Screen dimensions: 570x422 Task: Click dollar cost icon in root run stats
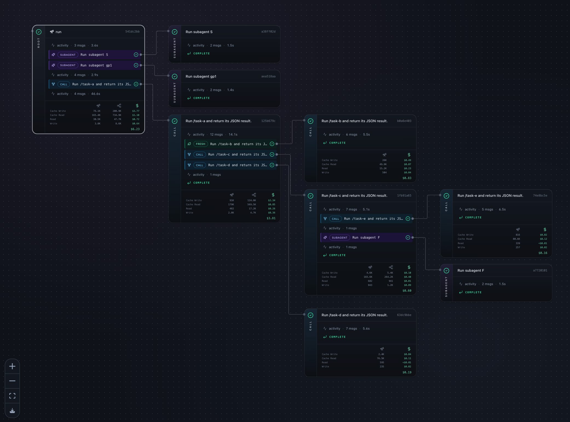137,106
